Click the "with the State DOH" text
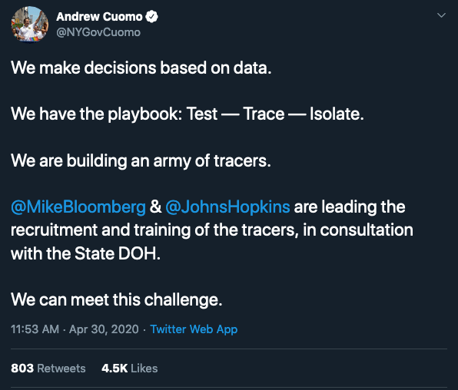Viewport: 458px width, 390px height. [x=85, y=253]
